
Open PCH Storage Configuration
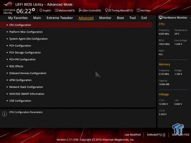(25, 53)
